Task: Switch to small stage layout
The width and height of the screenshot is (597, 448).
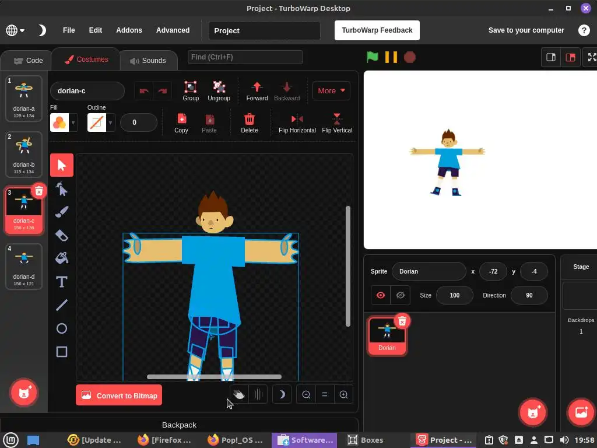Action: click(x=551, y=57)
